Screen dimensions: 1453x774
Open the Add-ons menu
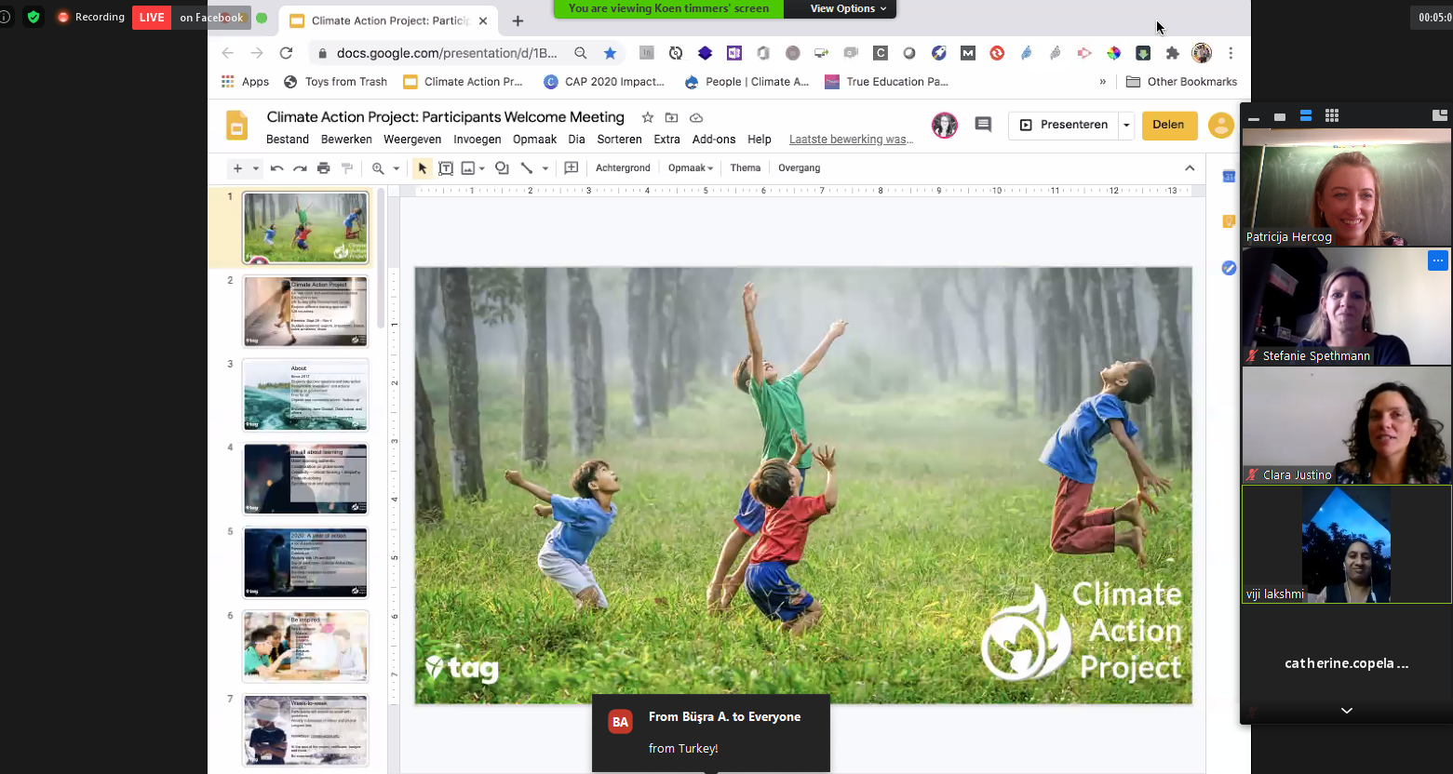click(x=714, y=140)
